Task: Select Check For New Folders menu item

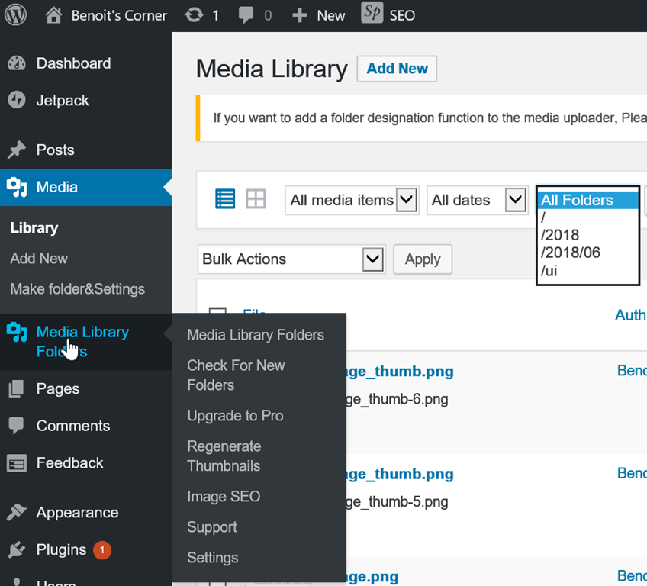Action: tap(235, 375)
